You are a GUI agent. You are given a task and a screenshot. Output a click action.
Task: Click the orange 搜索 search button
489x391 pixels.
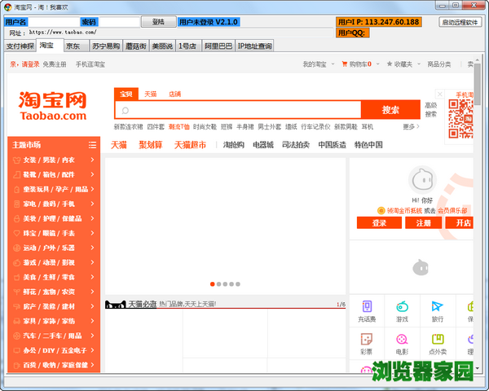(390, 110)
